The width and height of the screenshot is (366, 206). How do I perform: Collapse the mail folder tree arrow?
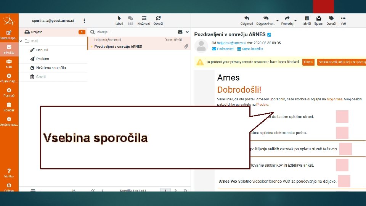click(21, 41)
